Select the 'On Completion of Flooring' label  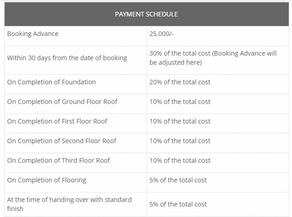coord(46,180)
